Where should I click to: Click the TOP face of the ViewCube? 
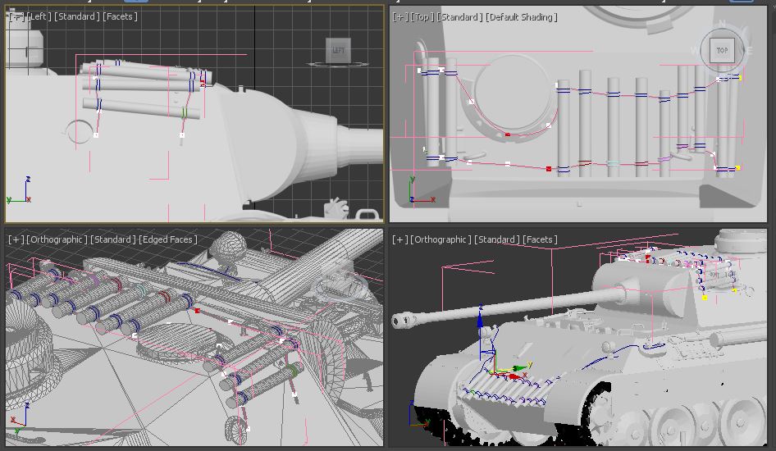tap(722, 51)
